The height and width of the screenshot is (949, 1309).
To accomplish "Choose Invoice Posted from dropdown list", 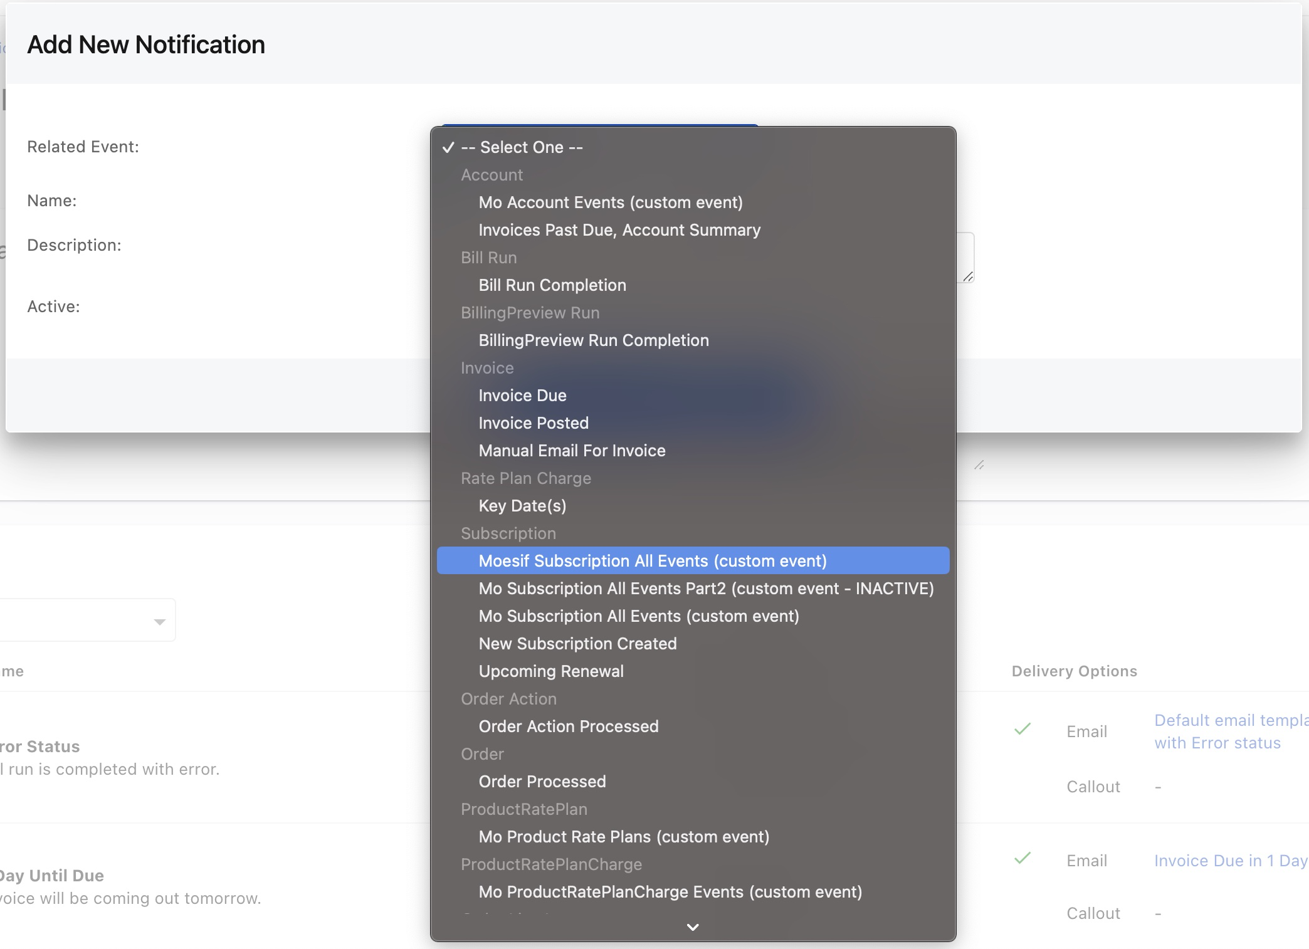I will point(533,423).
